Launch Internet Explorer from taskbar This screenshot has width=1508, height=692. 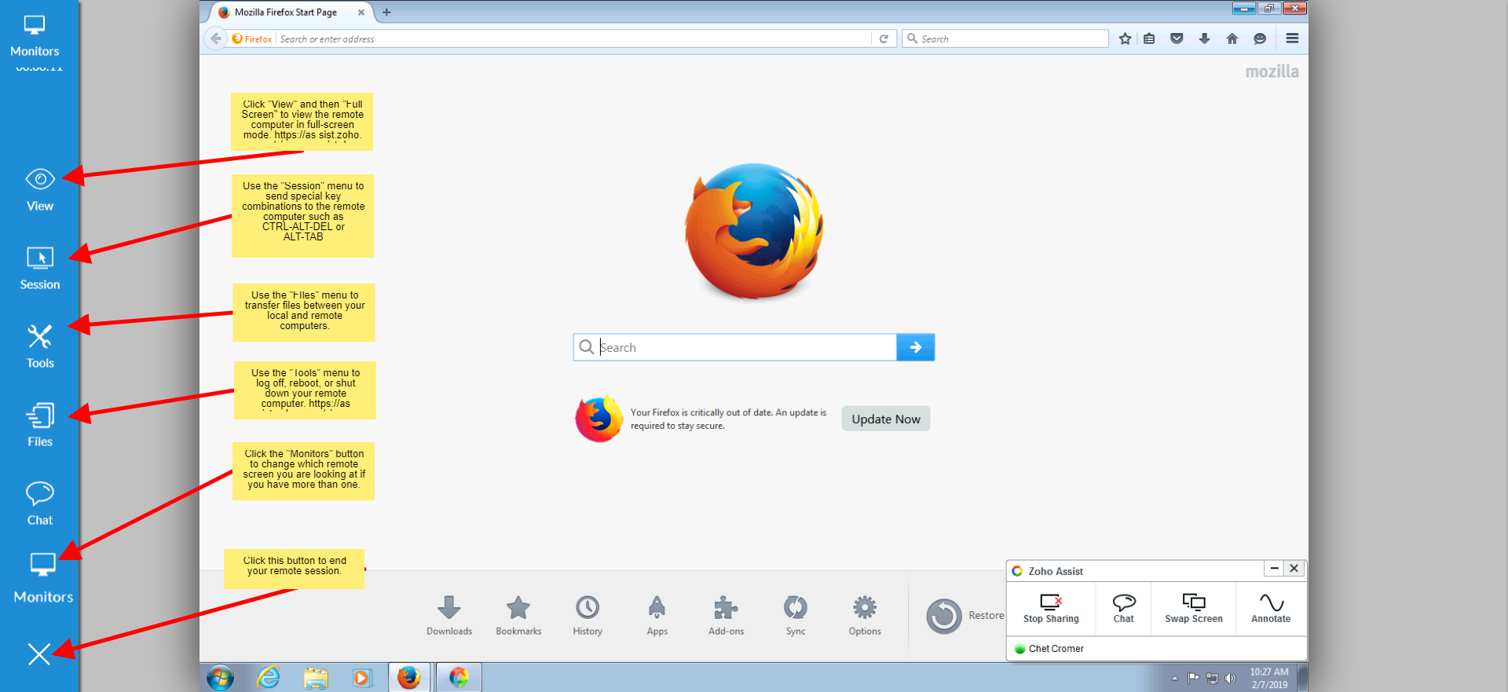pos(269,677)
